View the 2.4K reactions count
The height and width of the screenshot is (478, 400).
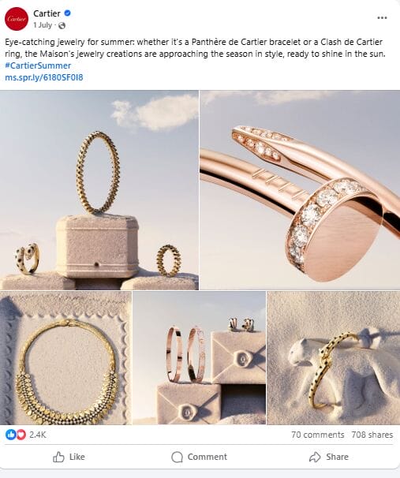point(38,435)
